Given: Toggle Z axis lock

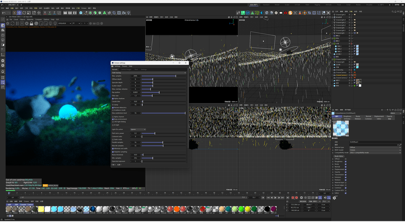Looking at the screenshot, I should 54,13.
